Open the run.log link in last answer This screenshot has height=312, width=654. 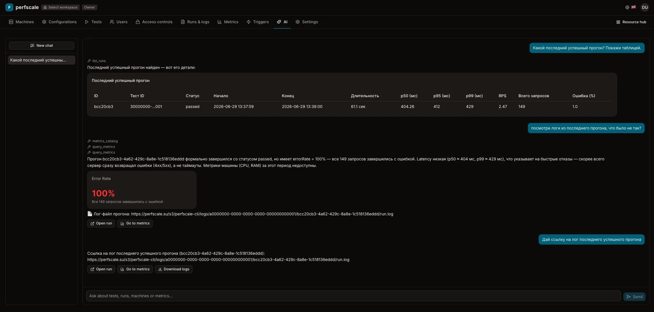(218, 260)
